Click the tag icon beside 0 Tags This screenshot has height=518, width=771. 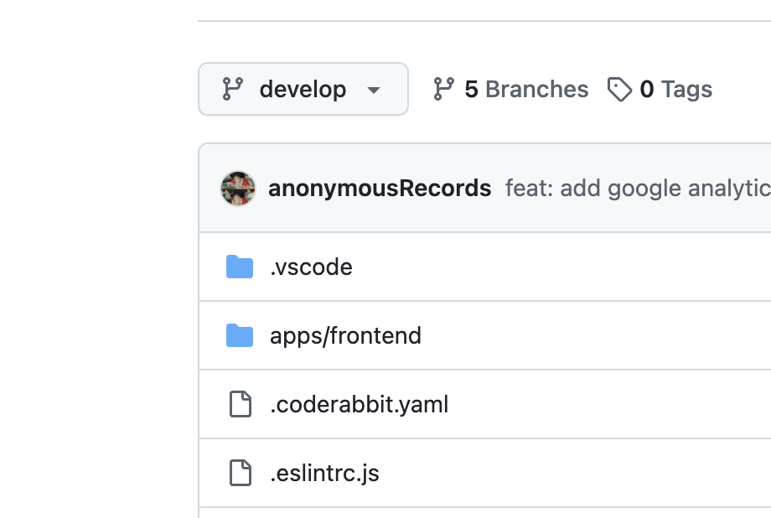[619, 89]
